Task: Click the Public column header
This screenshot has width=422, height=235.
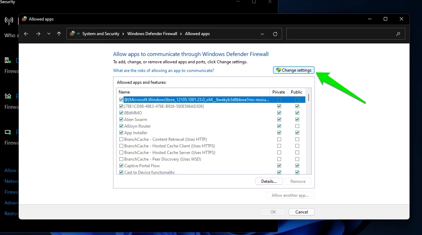Action: 296,92
